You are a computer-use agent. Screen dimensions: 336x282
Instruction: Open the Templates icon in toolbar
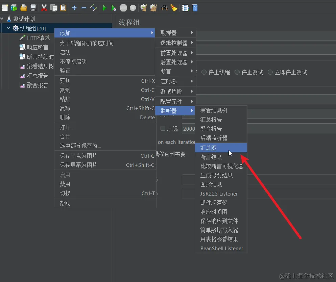(14, 8)
